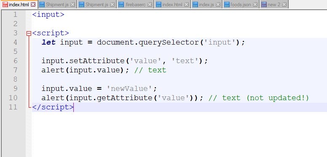Click the opening <script> tag
This screenshot has width=327, height=157.
click(51, 33)
